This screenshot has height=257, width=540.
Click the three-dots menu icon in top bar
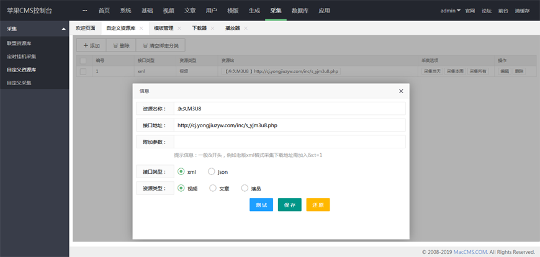[x=84, y=11]
